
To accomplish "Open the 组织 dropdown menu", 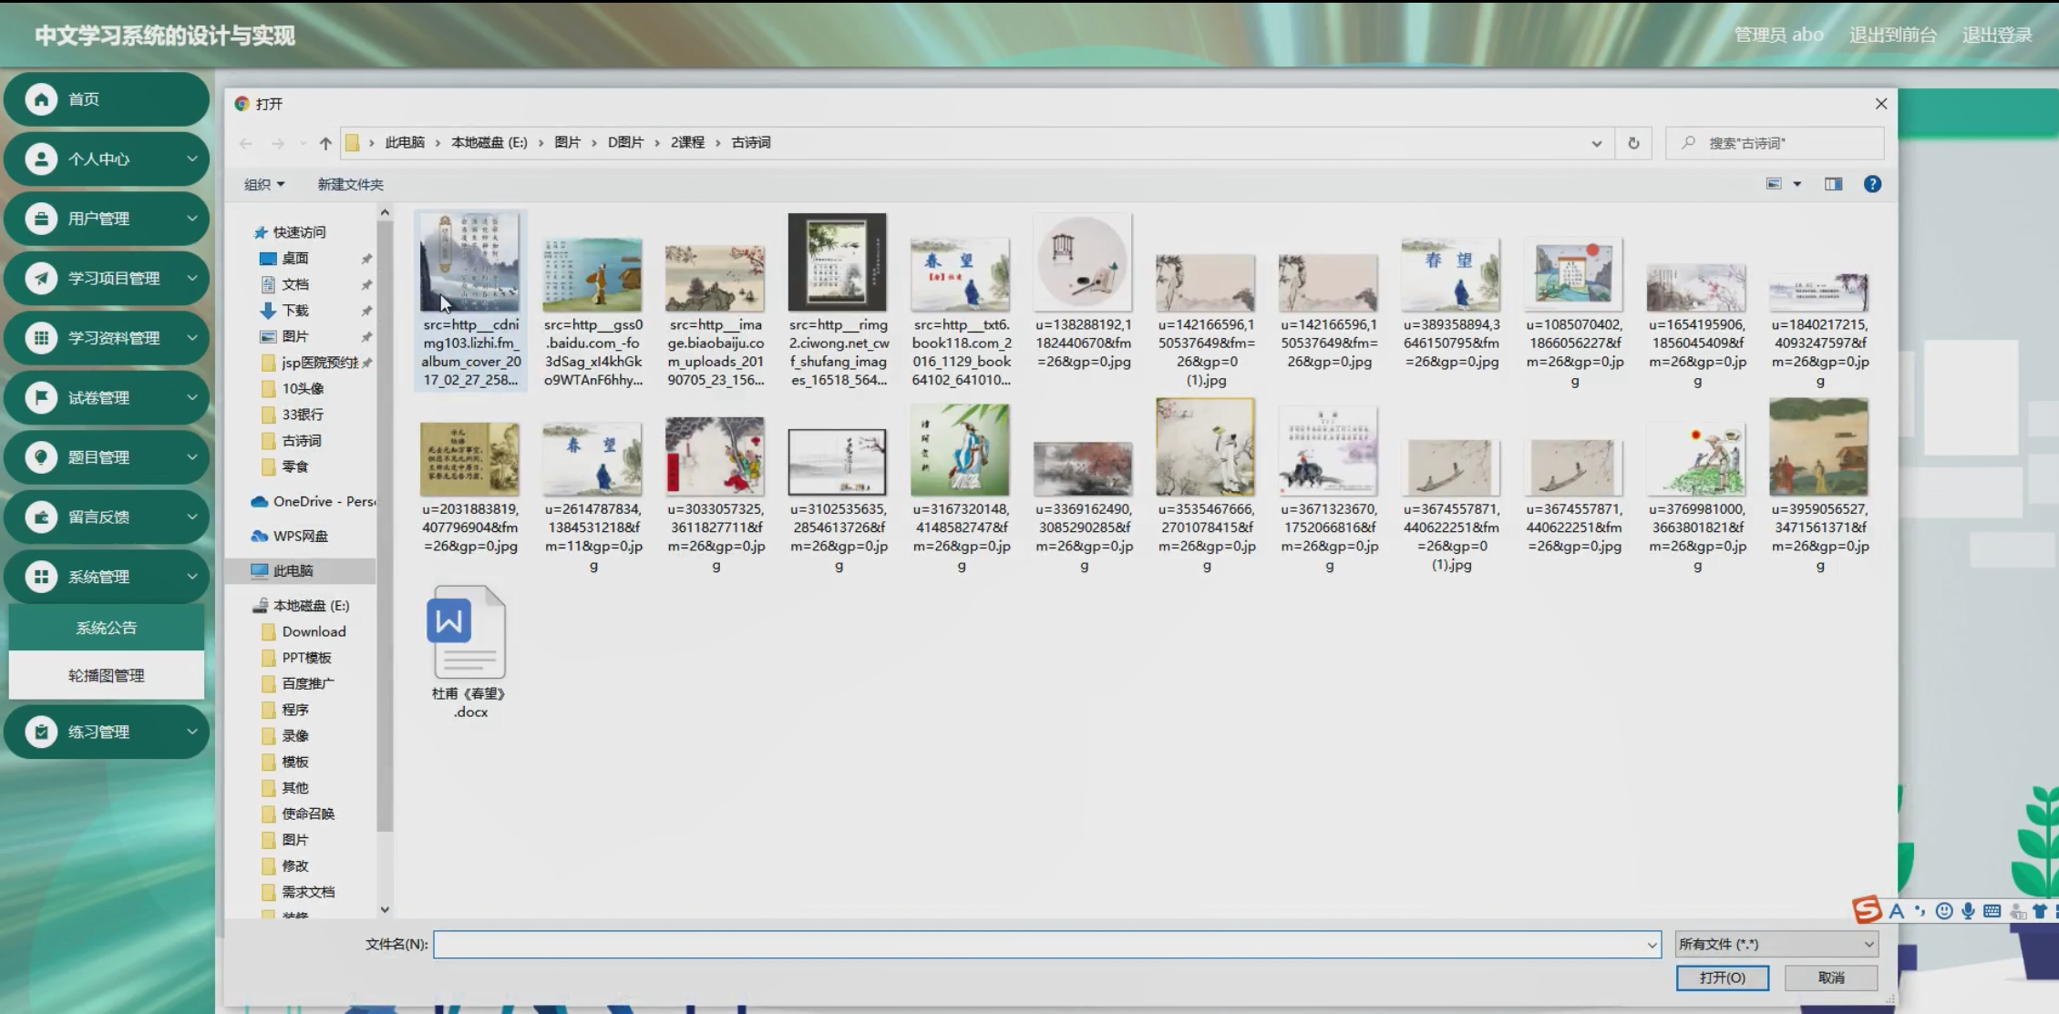I will [264, 184].
